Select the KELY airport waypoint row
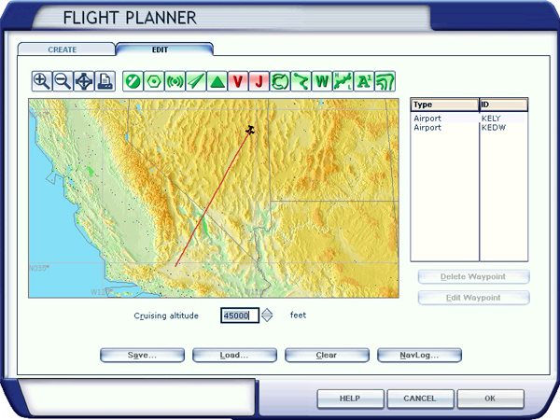The image size is (560, 420). click(x=469, y=119)
